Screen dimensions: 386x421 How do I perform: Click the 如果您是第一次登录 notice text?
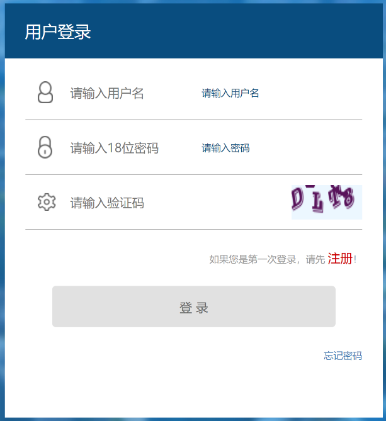(253, 259)
